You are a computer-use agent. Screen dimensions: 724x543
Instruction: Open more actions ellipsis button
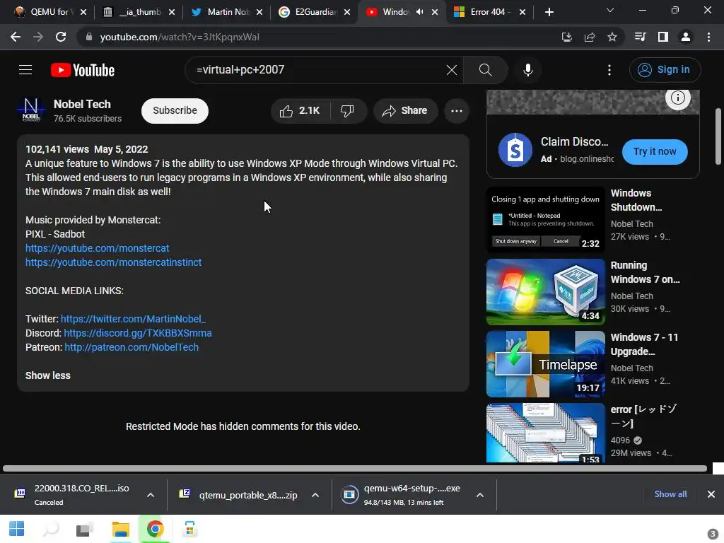pos(457,111)
